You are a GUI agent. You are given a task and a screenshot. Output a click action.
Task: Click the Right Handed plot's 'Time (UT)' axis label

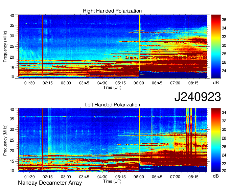[x=112, y=87]
